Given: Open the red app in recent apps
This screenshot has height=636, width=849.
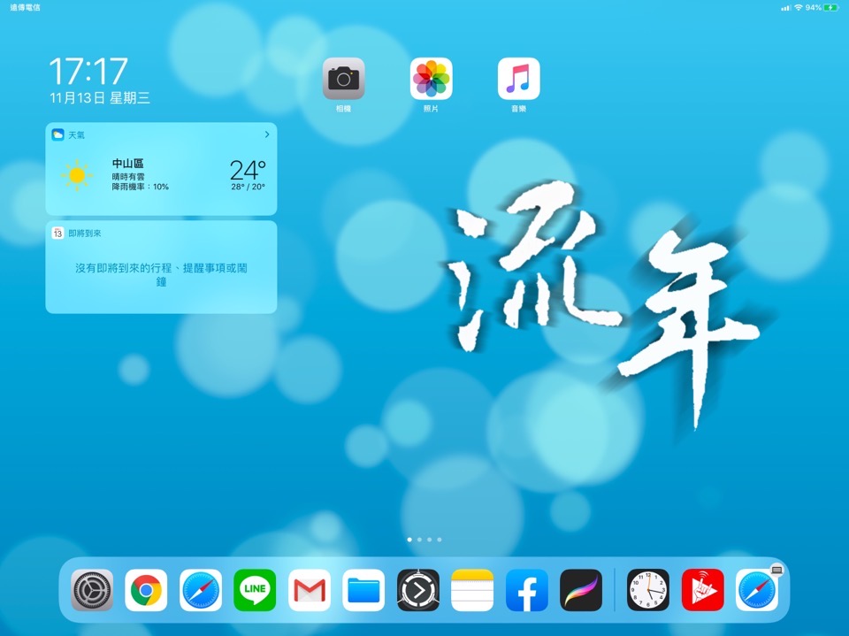Looking at the screenshot, I should point(702,590).
